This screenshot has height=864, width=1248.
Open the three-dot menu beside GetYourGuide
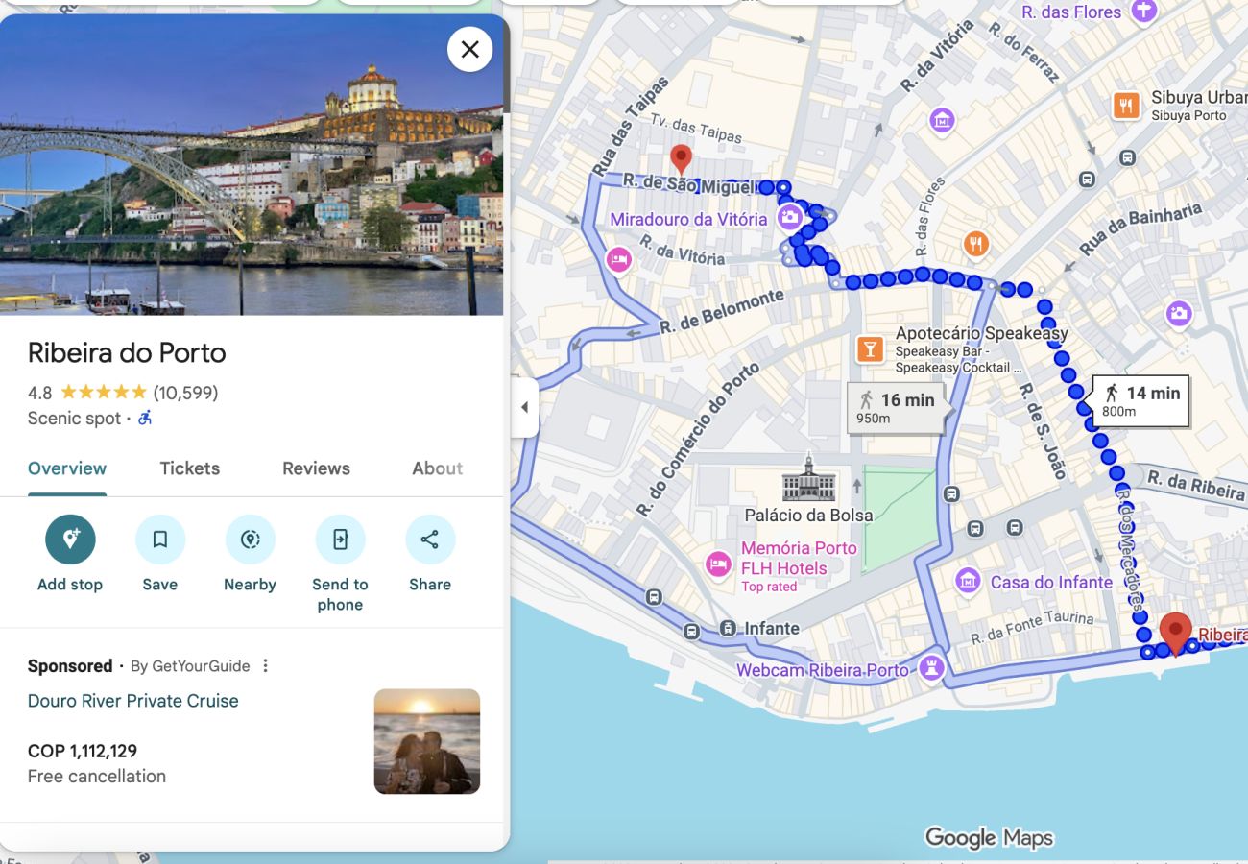tap(265, 665)
